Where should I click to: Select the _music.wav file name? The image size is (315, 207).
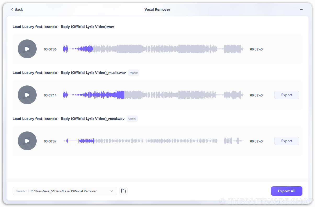[x=69, y=73]
